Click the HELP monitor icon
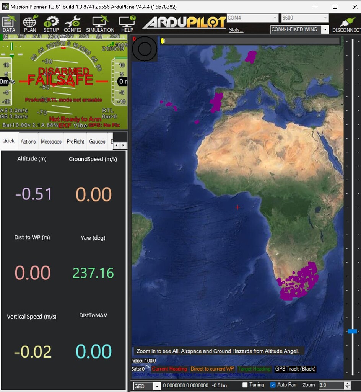This screenshot has height=392, width=361. [x=127, y=24]
